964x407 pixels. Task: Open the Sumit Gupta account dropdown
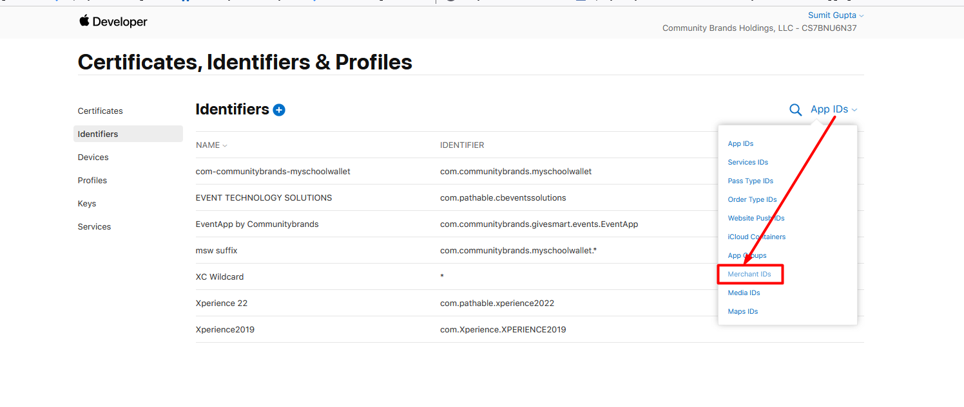[x=836, y=15]
